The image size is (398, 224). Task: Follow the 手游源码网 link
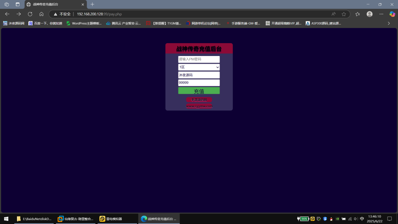click(x=199, y=100)
